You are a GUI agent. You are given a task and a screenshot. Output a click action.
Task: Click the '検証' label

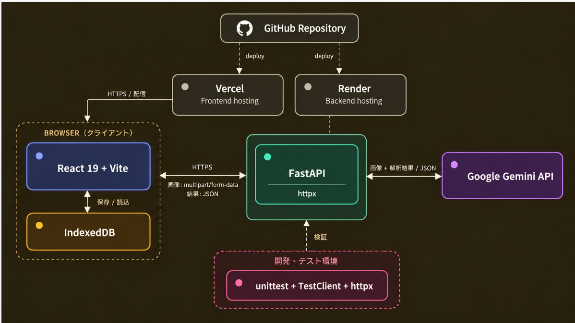click(x=320, y=237)
